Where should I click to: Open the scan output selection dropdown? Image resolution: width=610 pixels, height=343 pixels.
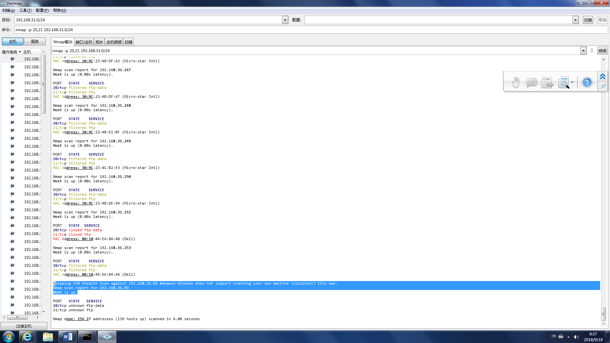coord(583,51)
